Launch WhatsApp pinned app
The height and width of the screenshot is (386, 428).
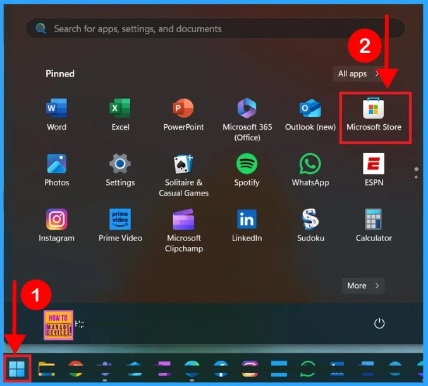click(x=310, y=170)
